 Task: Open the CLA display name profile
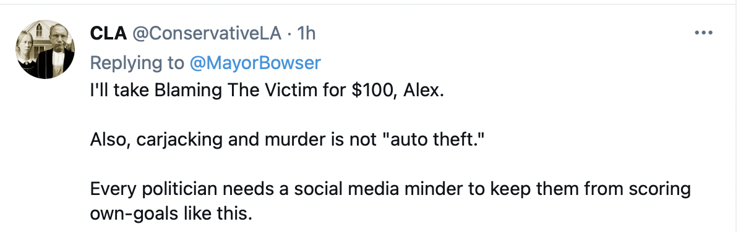click(108, 34)
